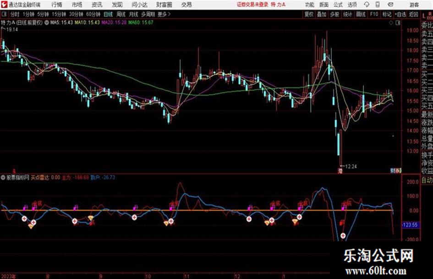Switch to the 周线 weekly tab
Screen dimensions: 433x279
tap(121, 14)
